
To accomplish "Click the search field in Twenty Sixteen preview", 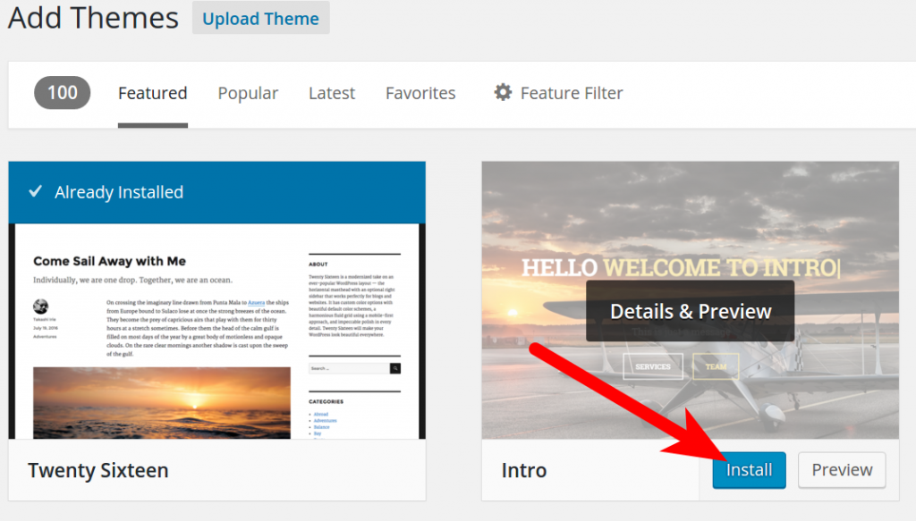I will [x=349, y=368].
